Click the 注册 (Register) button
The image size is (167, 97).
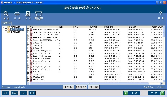(32, 93)
